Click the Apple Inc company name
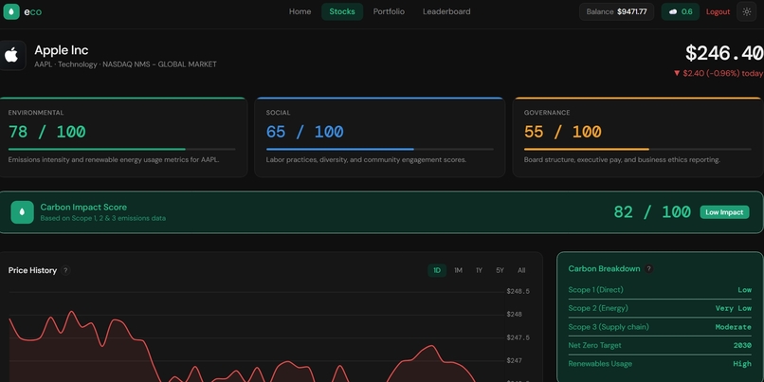 62,50
